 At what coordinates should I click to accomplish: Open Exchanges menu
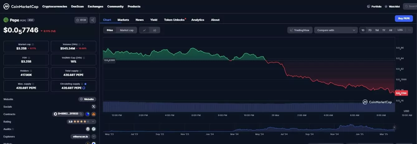96,6
